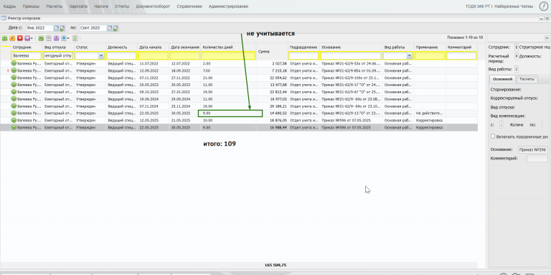This screenshot has height=275, width=551.
Task: Click the Сотрудник filter input field
Action: 27,55
